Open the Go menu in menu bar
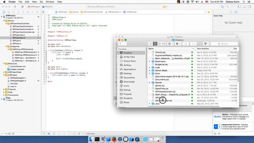 (41, 2)
